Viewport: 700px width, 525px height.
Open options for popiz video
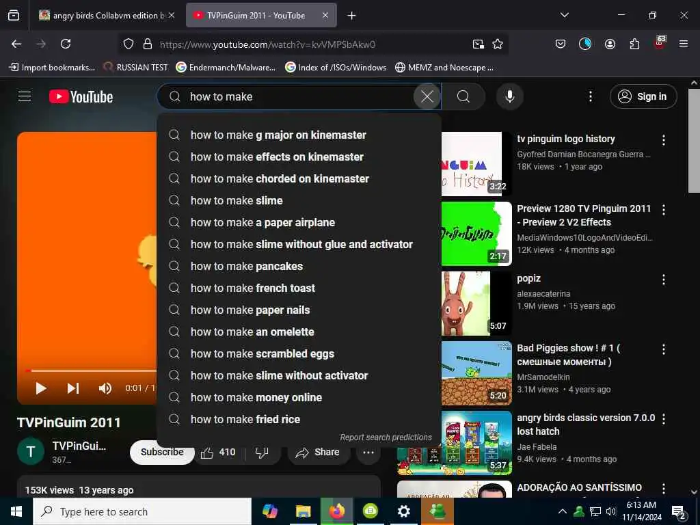click(x=663, y=280)
